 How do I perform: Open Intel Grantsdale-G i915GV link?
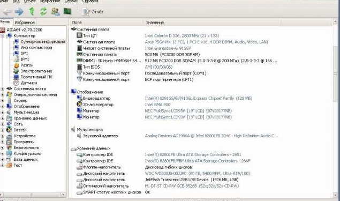pyautogui.click(x=168, y=48)
